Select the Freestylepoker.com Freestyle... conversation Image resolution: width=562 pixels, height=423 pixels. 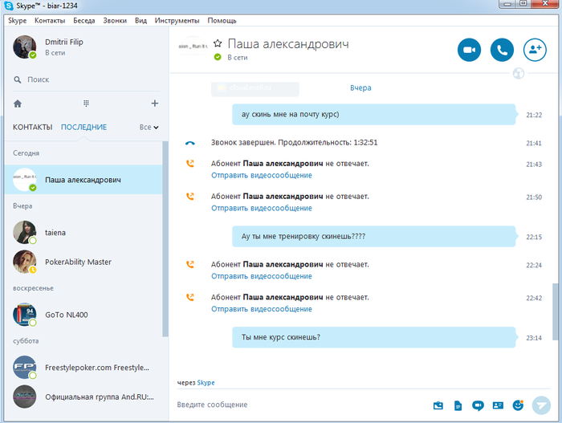(83, 368)
